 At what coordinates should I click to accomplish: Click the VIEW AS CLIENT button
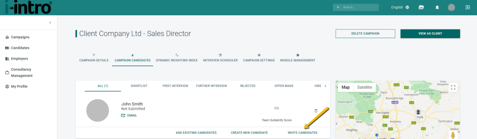point(430,34)
